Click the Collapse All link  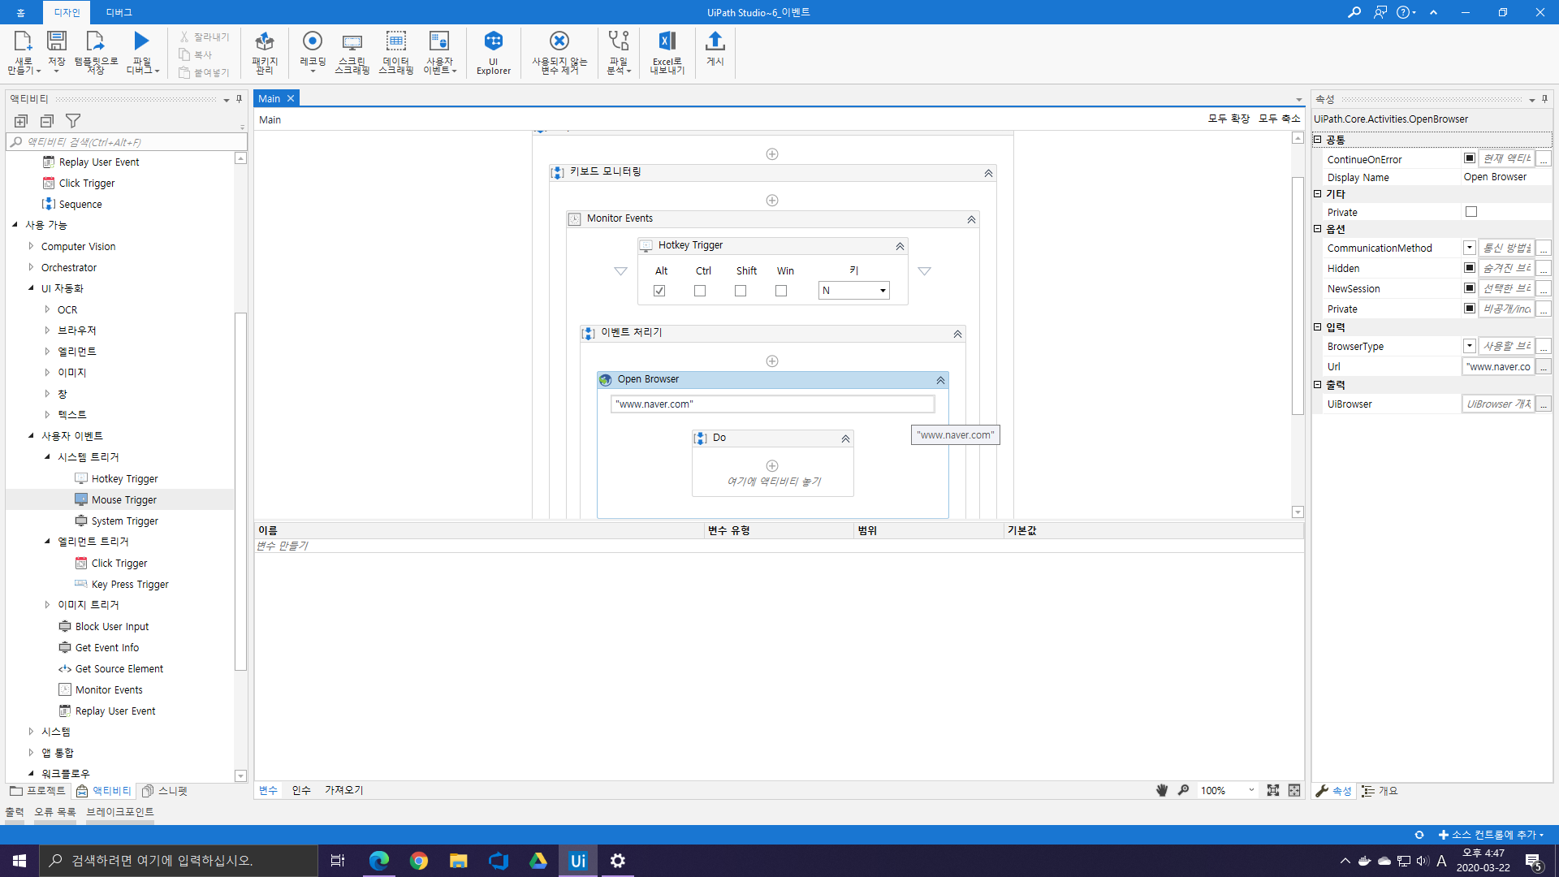point(1279,119)
